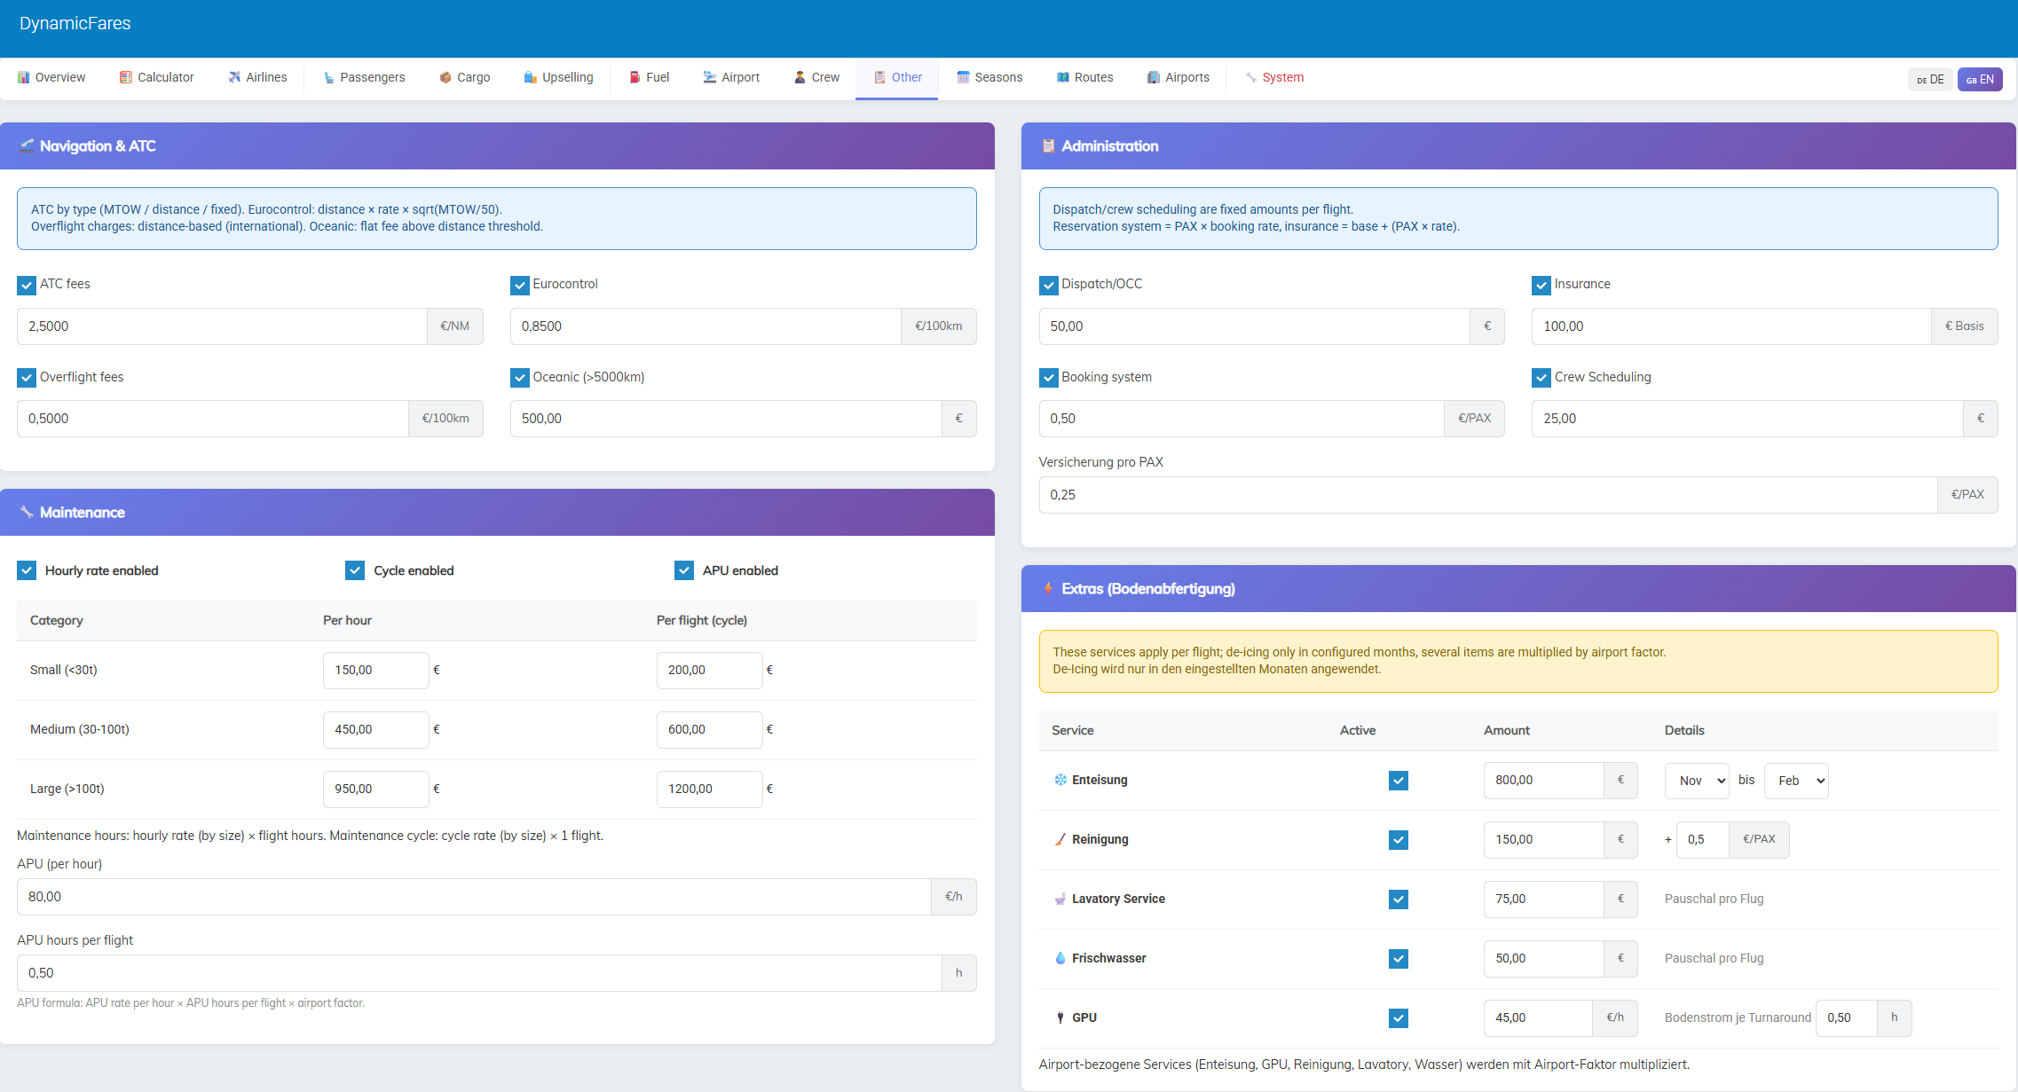
Task: Click the Cargo box icon
Action: [x=445, y=77]
